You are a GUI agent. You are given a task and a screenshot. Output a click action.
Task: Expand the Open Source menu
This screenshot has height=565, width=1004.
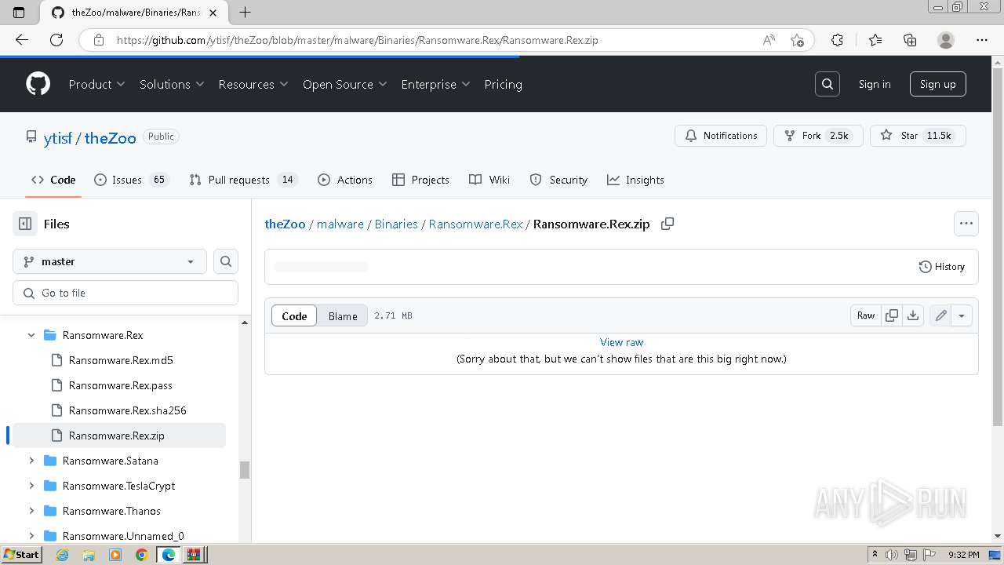(345, 84)
